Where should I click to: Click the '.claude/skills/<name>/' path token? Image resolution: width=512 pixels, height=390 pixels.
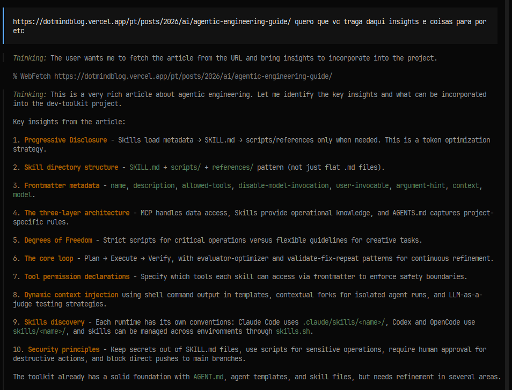[344, 322]
